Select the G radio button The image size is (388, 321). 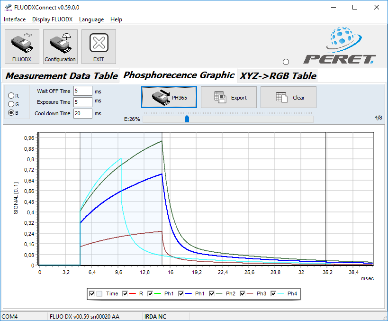tap(11, 104)
